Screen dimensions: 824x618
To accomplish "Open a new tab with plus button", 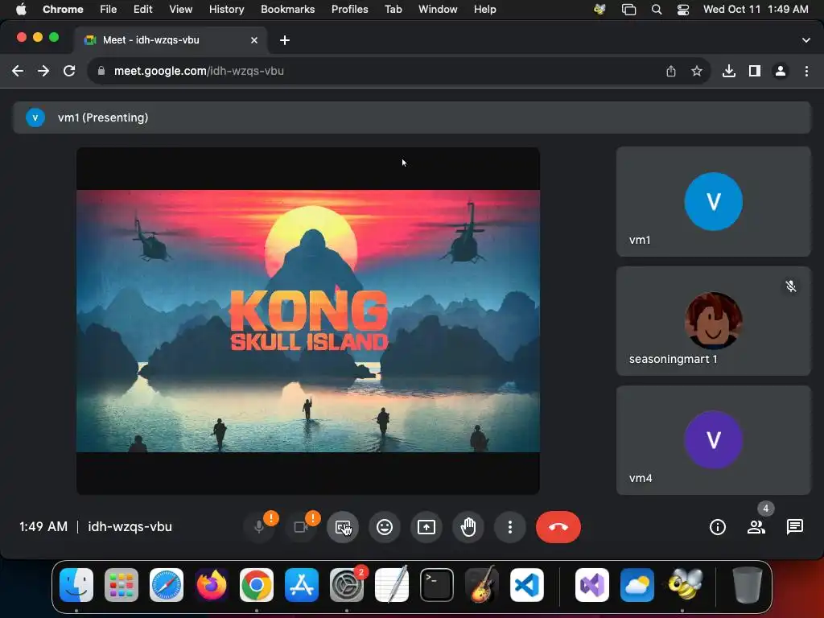I will pos(285,40).
